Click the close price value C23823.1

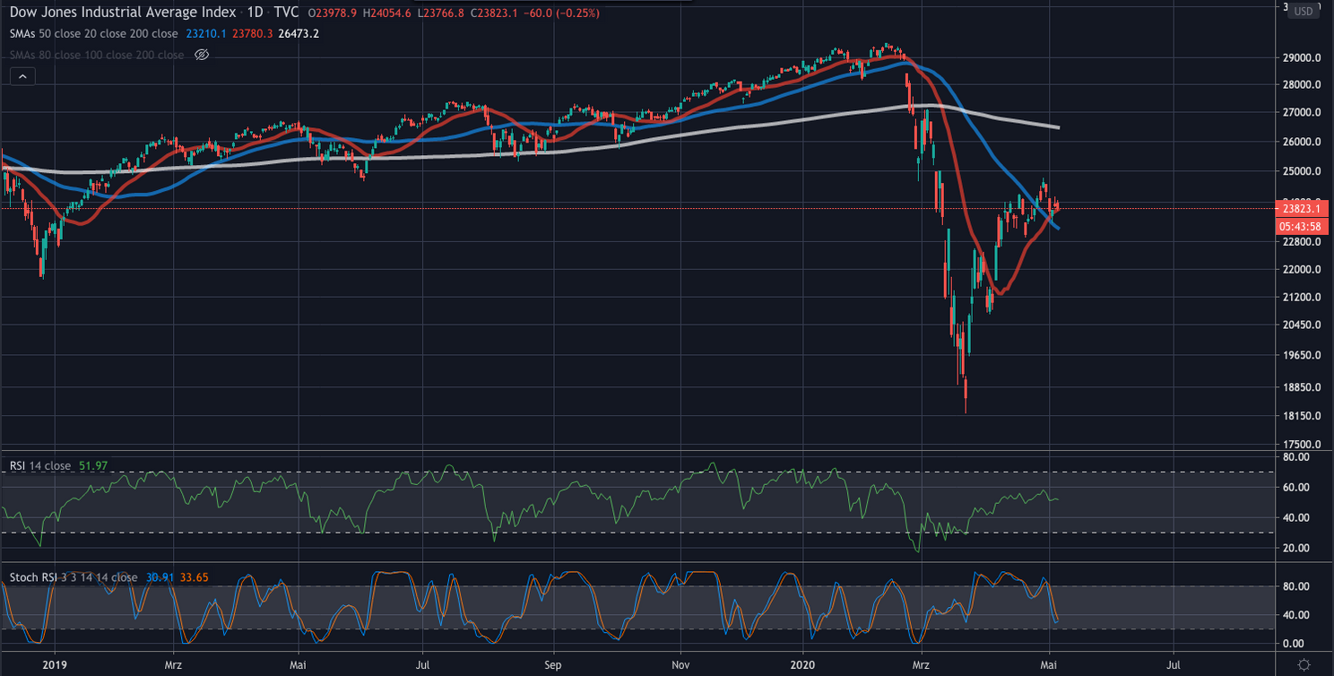pos(494,13)
